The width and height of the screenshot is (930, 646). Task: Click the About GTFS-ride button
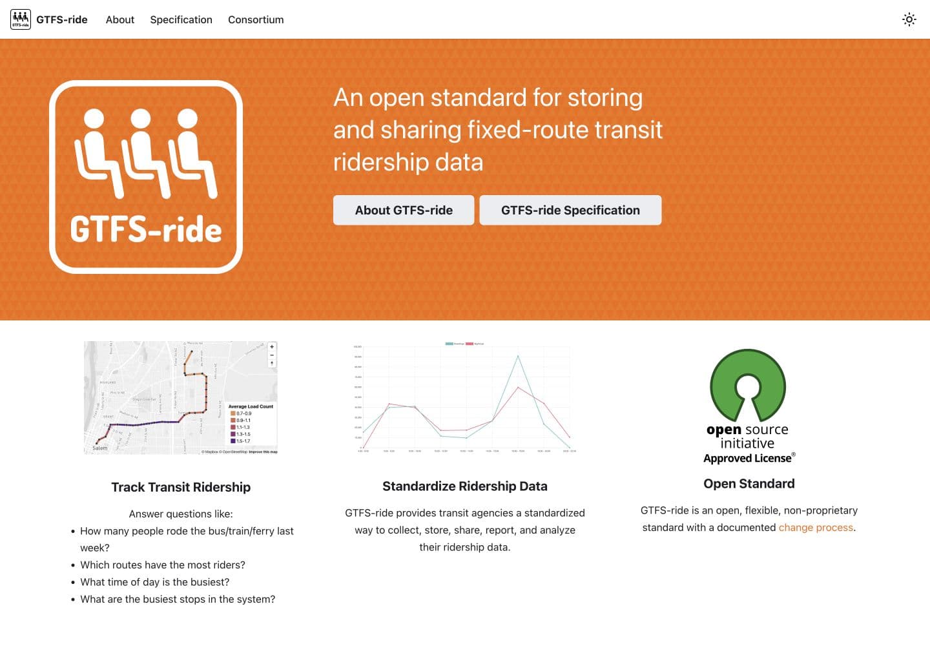(404, 210)
